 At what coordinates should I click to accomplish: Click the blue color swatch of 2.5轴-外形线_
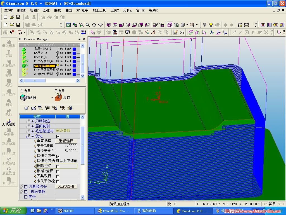(x=74, y=74)
